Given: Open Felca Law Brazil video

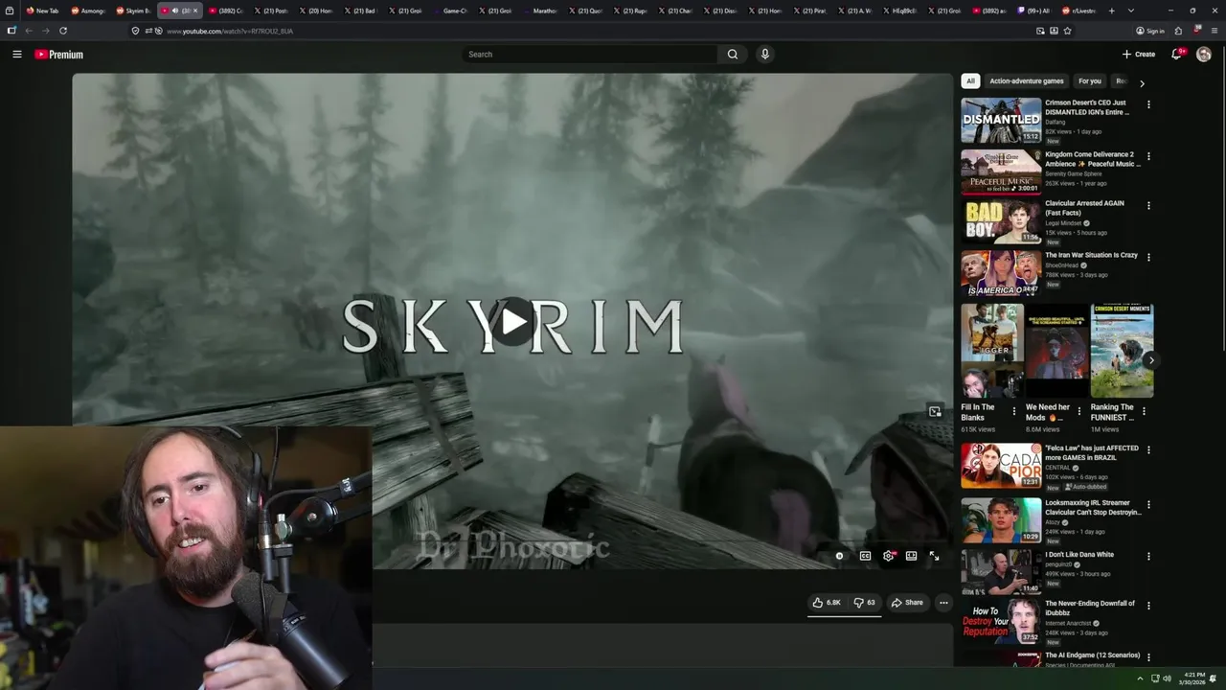Looking at the screenshot, I should pyautogui.click(x=1001, y=466).
